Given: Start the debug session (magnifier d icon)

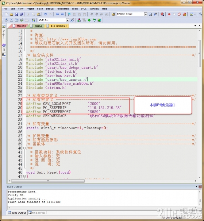Looking at the screenshot, I should click(162, 14).
